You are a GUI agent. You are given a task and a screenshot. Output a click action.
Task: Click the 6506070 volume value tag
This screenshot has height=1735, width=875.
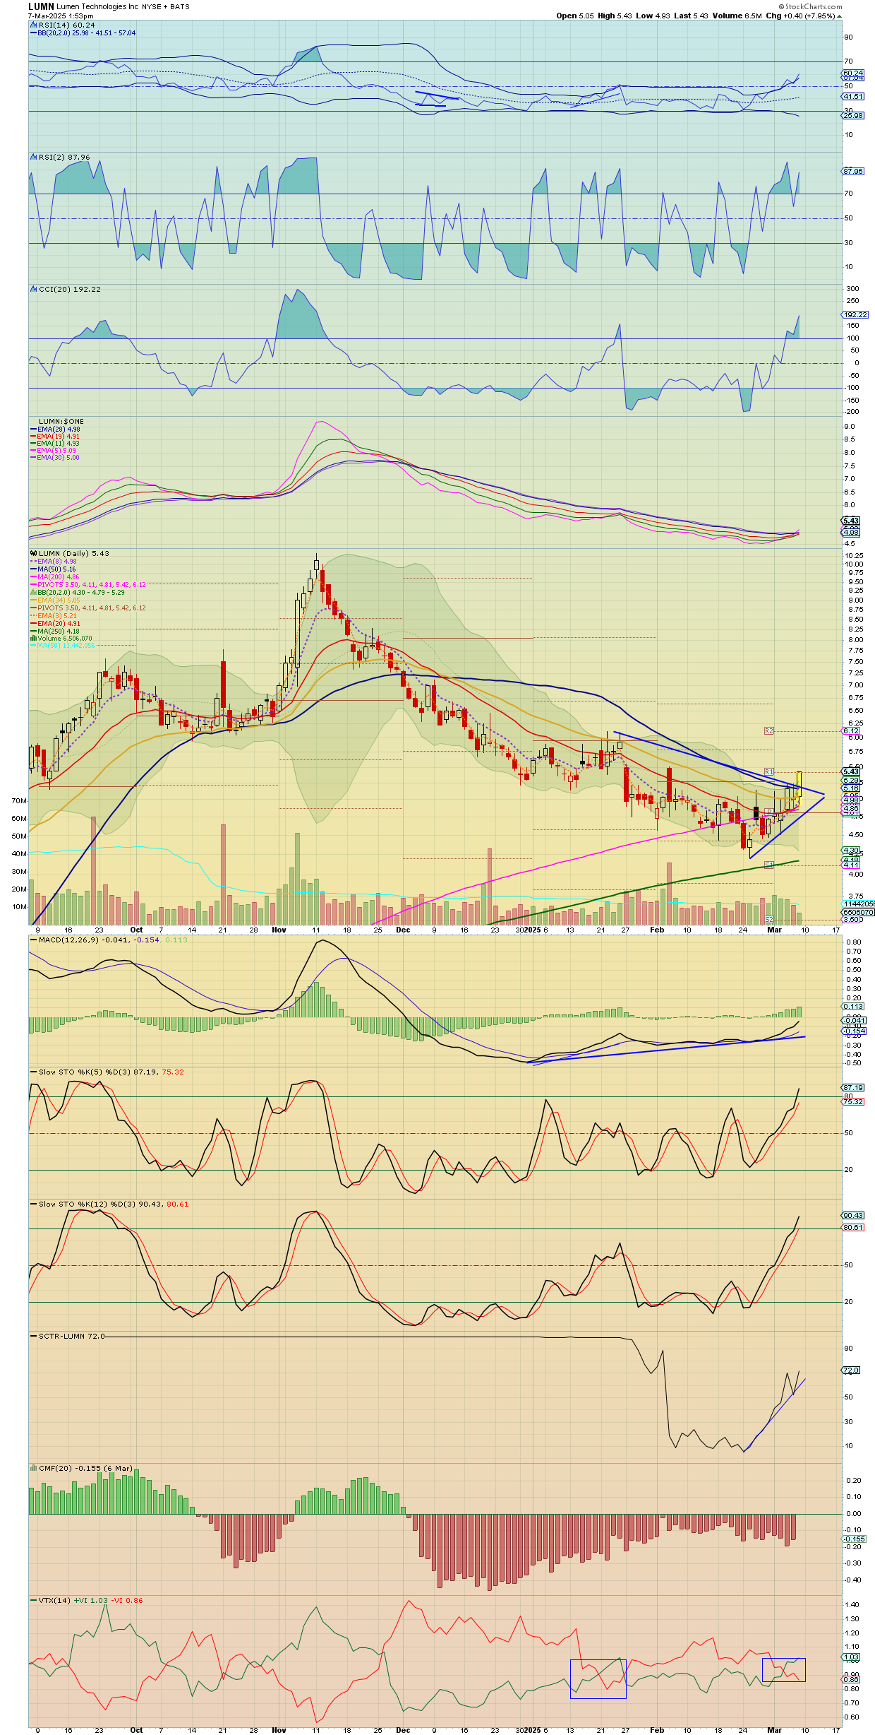tap(859, 912)
